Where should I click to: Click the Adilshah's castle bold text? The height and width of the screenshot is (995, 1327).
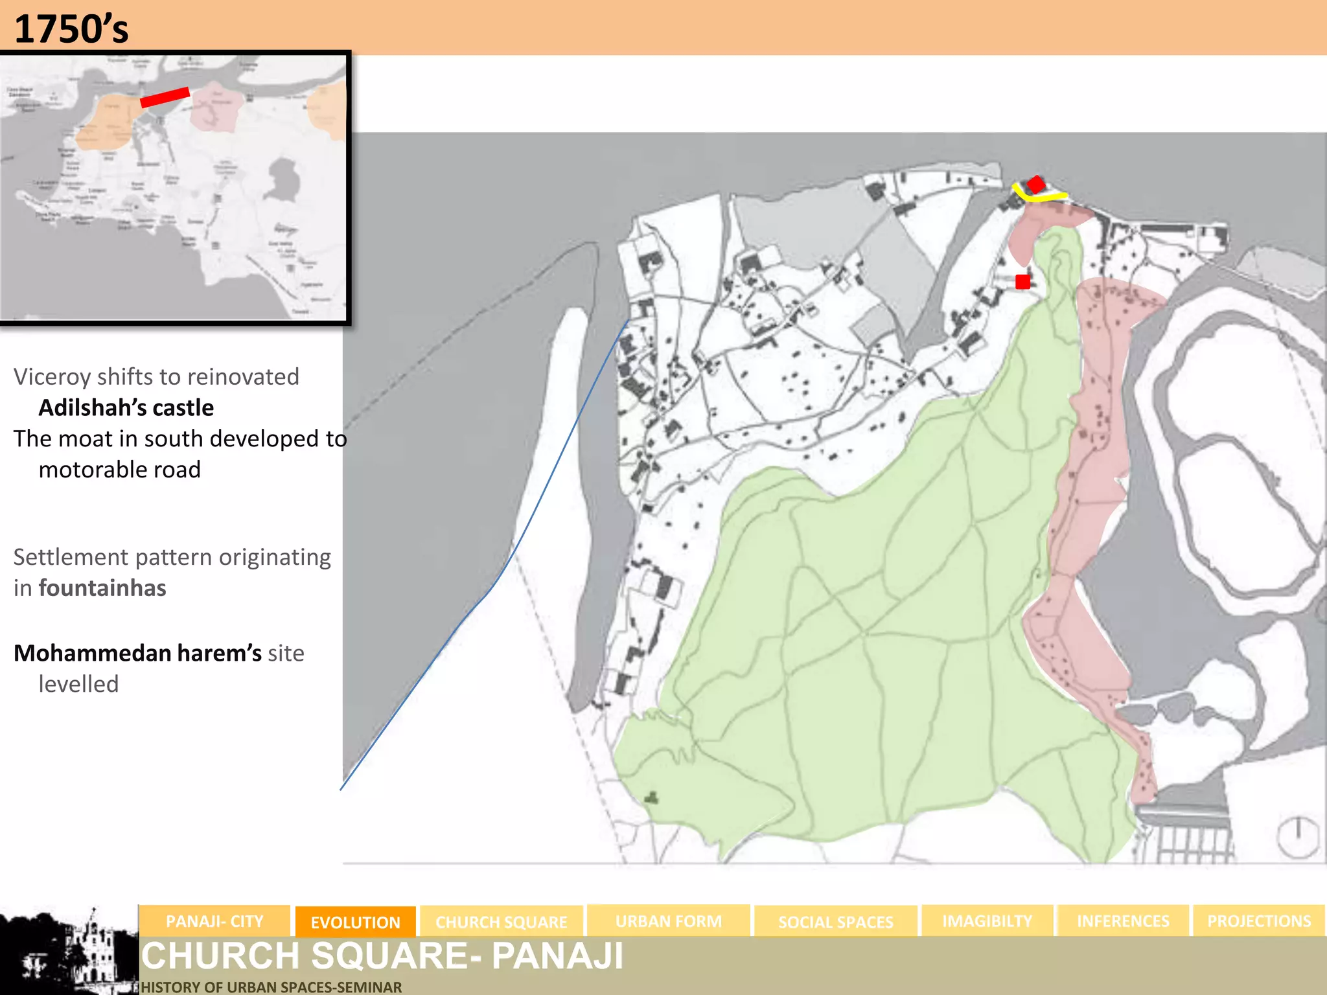(x=126, y=407)
